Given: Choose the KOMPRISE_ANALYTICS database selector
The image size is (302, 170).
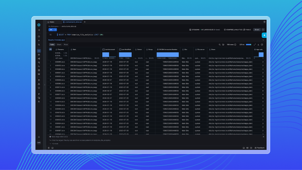Looking at the screenshot, I should pos(233,30).
